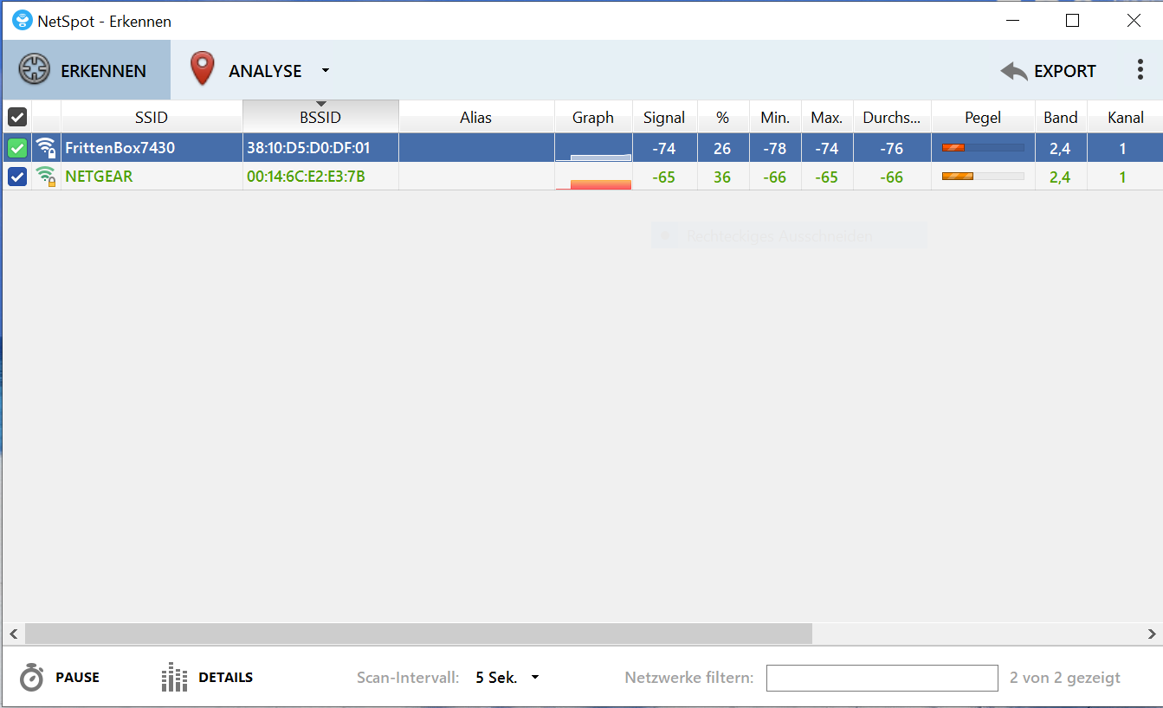
Task: Click the NetSpot app icon in title bar
Action: pyautogui.click(x=22, y=21)
